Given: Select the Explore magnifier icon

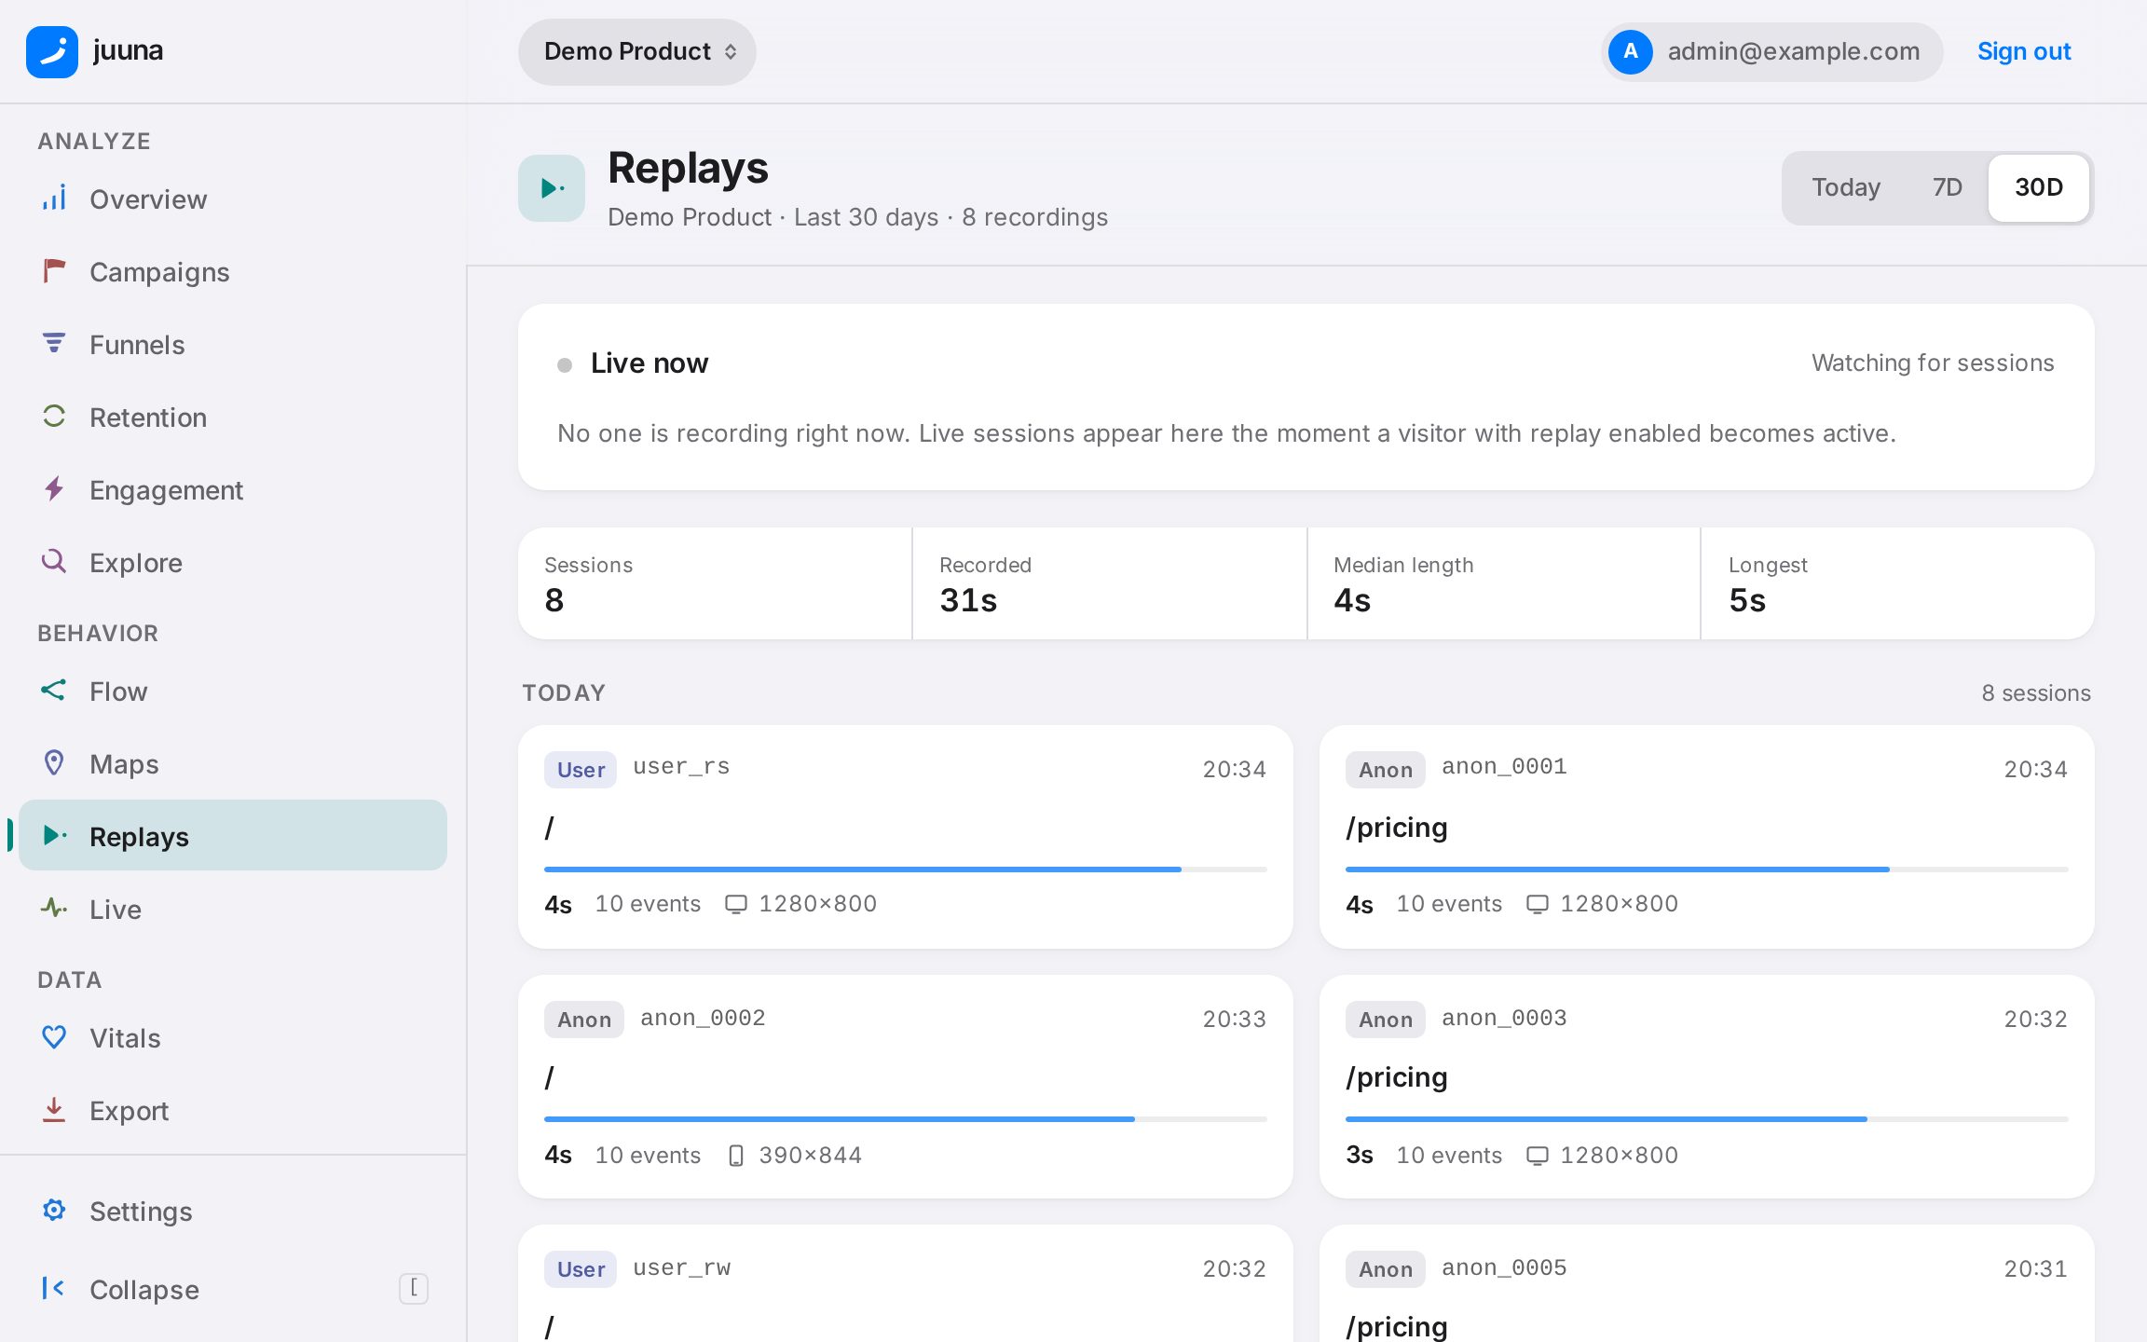Looking at the screenshot, I should coord(54,562).
